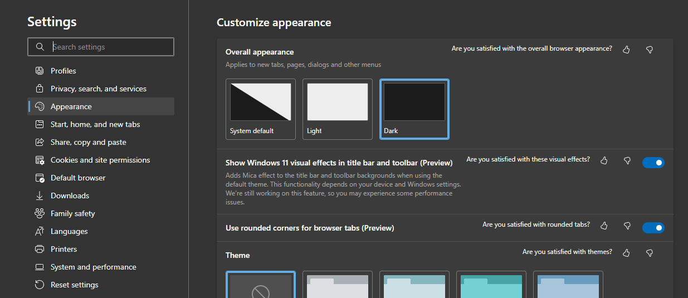Click the Printers icon
688x298 pixels.
(x=40, y=249)
